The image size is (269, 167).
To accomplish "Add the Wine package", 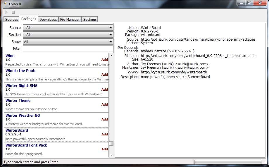I will (x=104, y=60).
